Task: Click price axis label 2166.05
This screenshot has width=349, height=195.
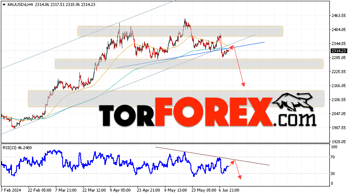Action: [338, 86]
